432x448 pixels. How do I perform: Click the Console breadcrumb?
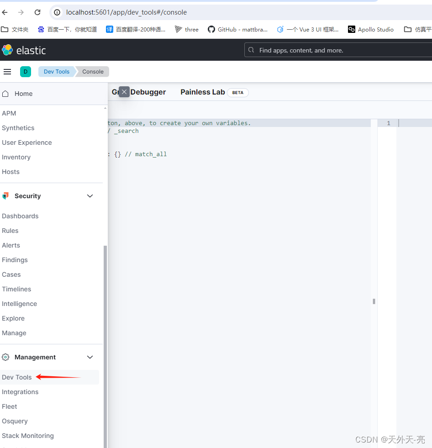coord(93,72)
